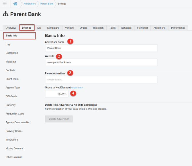The image size is (192, 166).
Task: Open Contacts settings
Action: (x=10, y=70)
